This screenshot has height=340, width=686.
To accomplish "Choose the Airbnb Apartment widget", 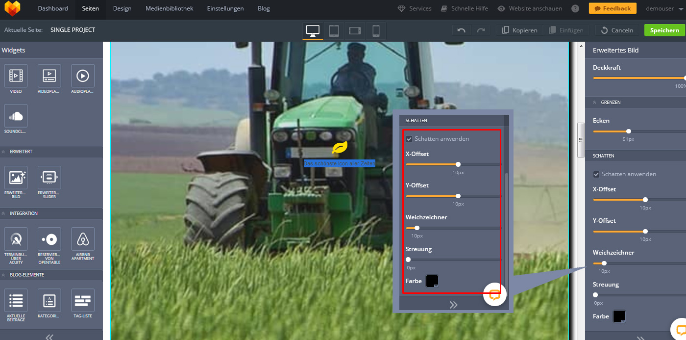I will pyautogui.click(x=82, y=239).
